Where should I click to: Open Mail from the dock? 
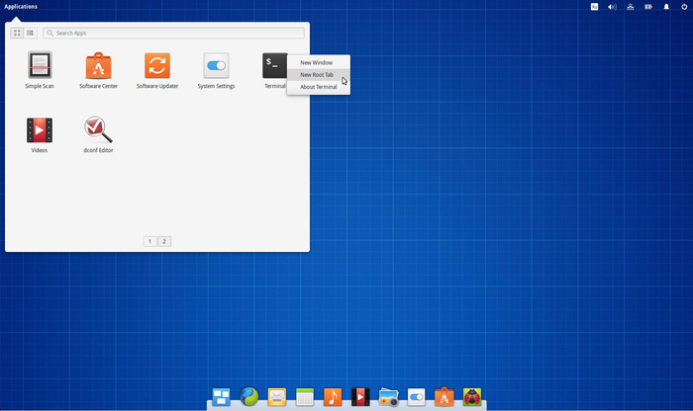click(x=277, y=397)
